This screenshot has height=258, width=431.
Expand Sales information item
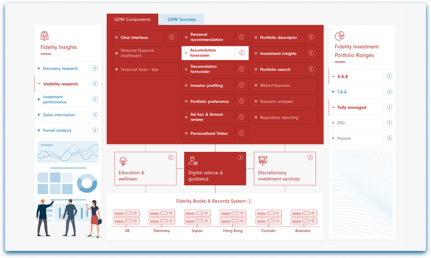39,115
